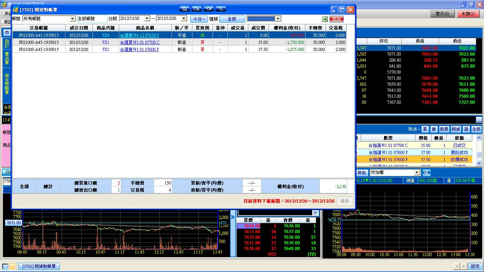Image resolution: width=484 pixels, height=272 pixels.
Task: Click the 股票 cancel filter button
Action: pyautogui.click(x=444, y=129)
